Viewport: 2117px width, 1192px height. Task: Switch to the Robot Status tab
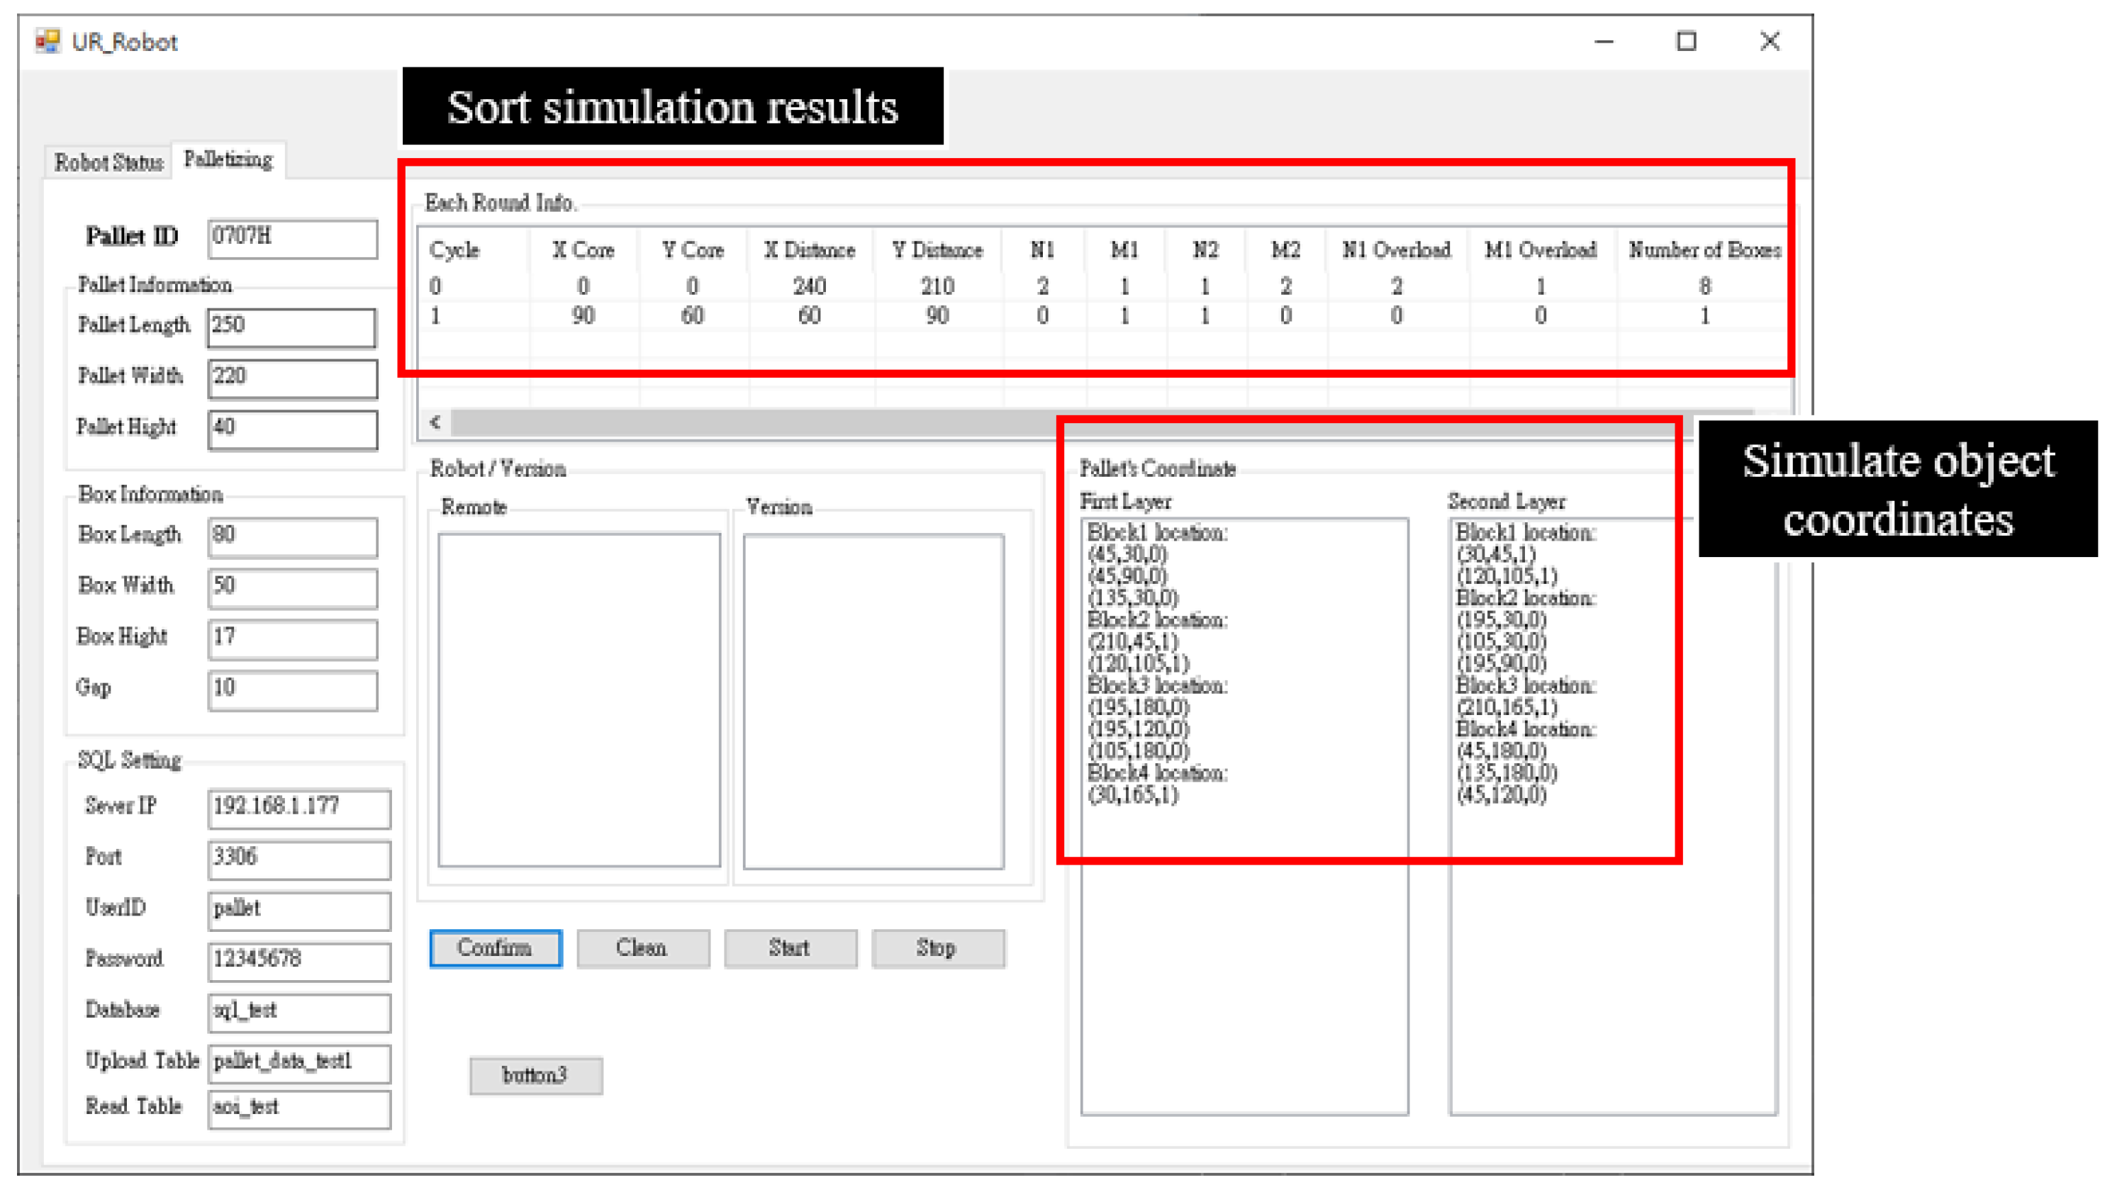click(x=108, y=162)
